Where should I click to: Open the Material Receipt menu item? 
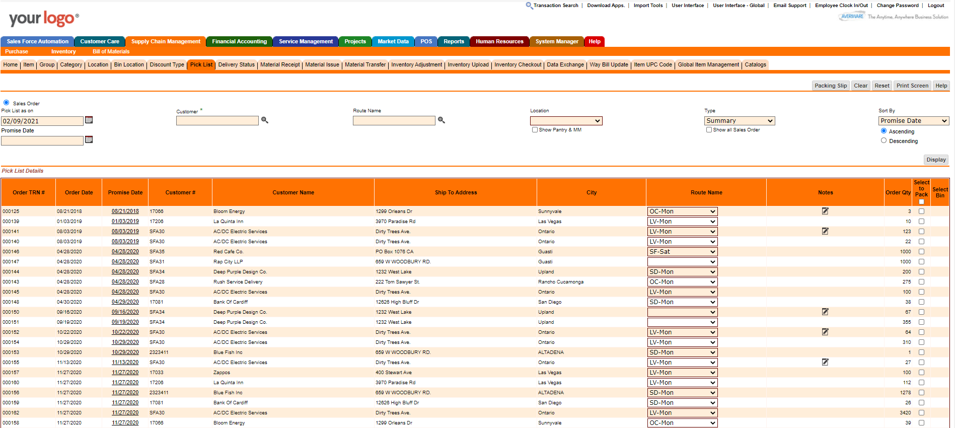[280, 64]
